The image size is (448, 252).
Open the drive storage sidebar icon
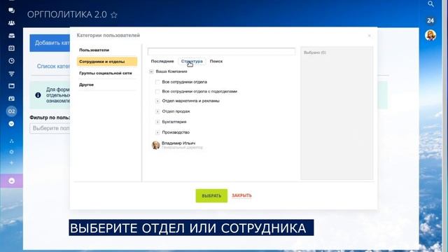click(11, 36)
